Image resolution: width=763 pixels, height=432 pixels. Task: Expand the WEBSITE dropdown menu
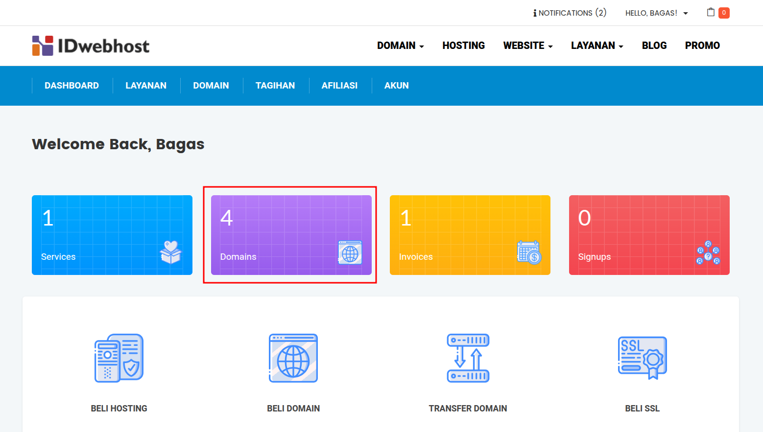[528, 45]
